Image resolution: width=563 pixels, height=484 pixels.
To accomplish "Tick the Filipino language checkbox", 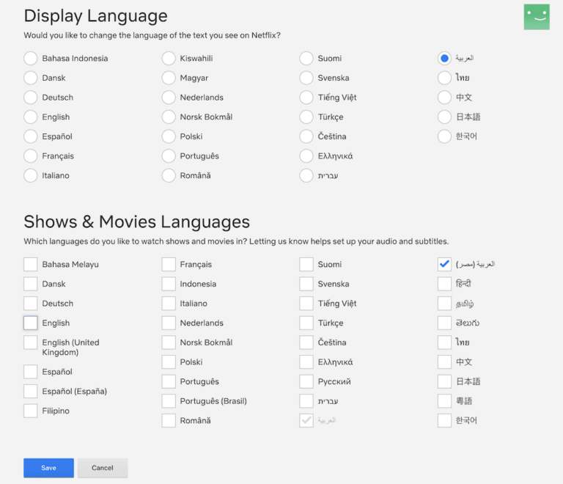I will pyautogui.click(x=31, y=411).
